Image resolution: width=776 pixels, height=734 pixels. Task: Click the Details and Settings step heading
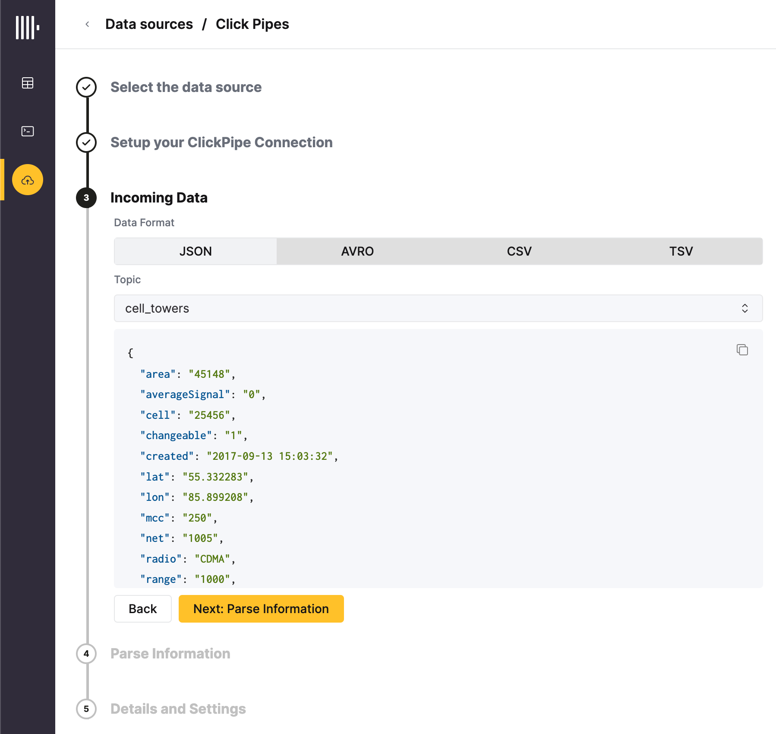coord(178,709)
